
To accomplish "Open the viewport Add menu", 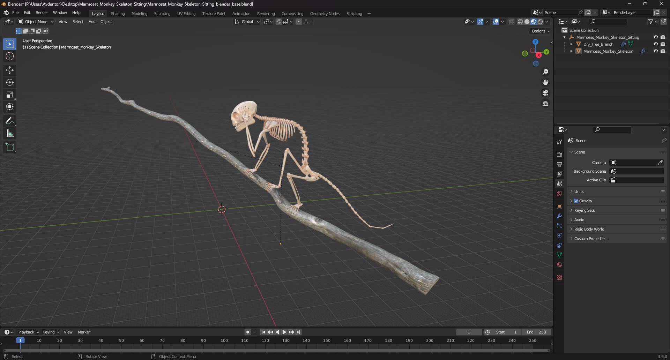I will pos(92,22).
